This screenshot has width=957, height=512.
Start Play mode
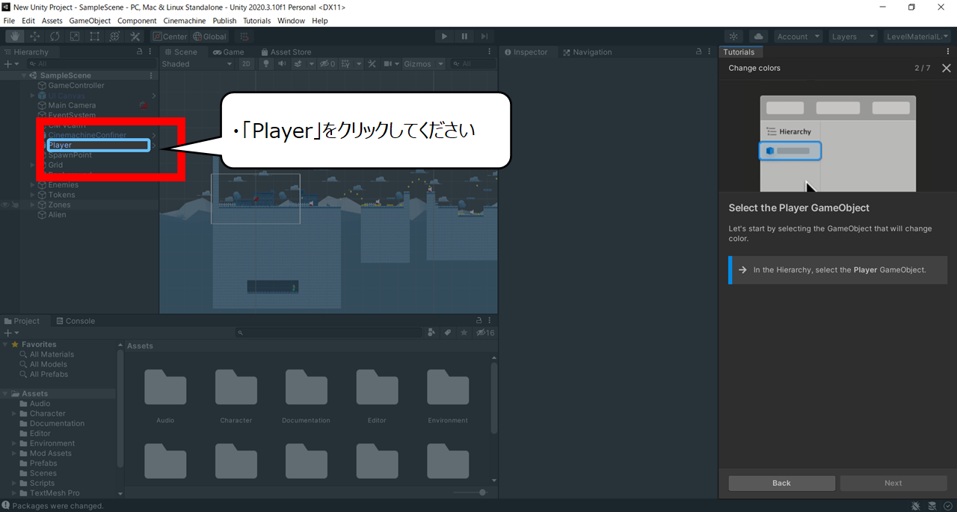click(445, 36)
